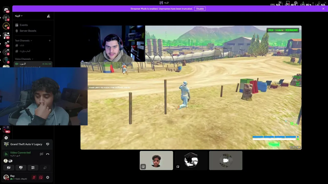328x184 pixels.
Task: Disconnect from the voice call
Action: 48,154
